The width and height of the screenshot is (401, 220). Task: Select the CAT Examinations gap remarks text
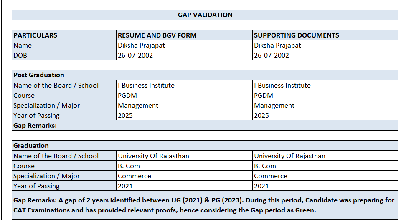[x=205, y=205]
